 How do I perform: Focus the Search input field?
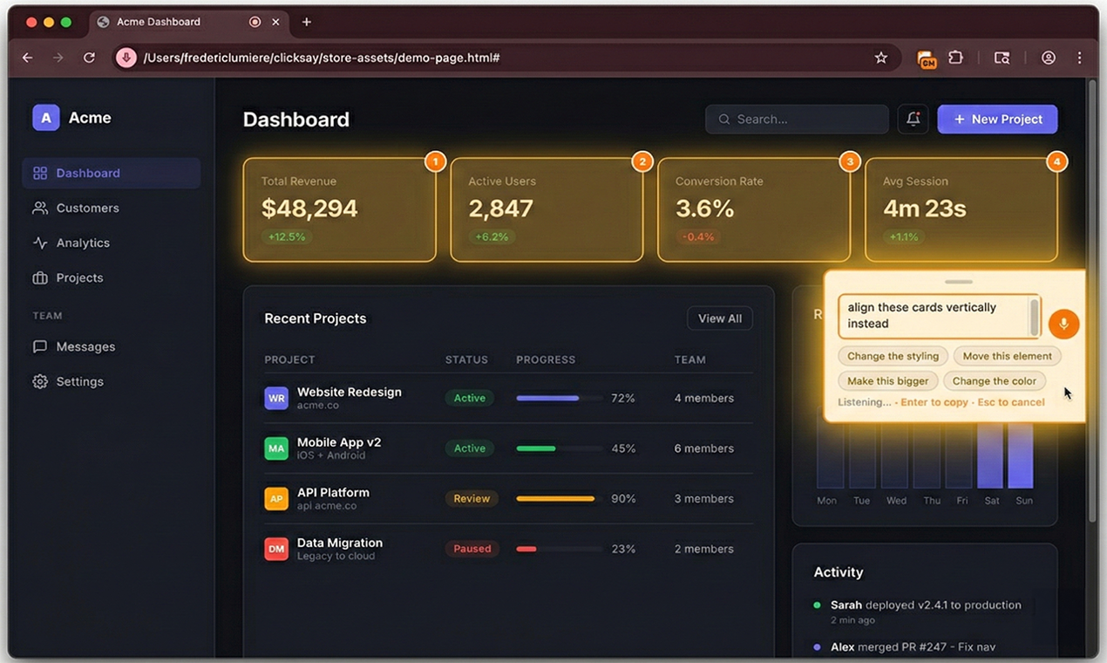797,120
